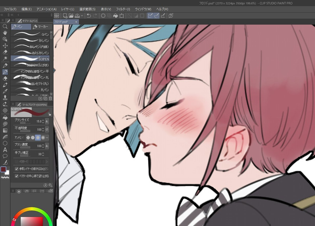This screenshot has width=315, height=226.
Task: Clear selection dotted circle icon
Action: tap(103, 15)
